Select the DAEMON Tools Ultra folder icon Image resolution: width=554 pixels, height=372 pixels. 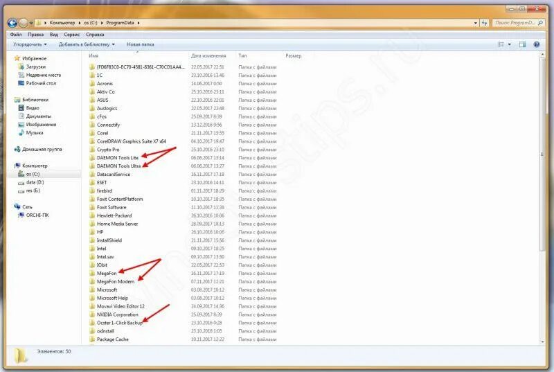(x=92, y=166)
